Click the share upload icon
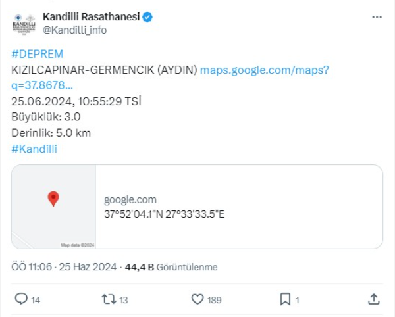The image size is (395, 317). 373,299
